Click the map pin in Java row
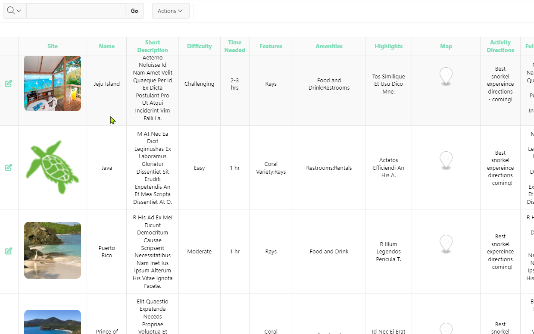 coord(446,160)
